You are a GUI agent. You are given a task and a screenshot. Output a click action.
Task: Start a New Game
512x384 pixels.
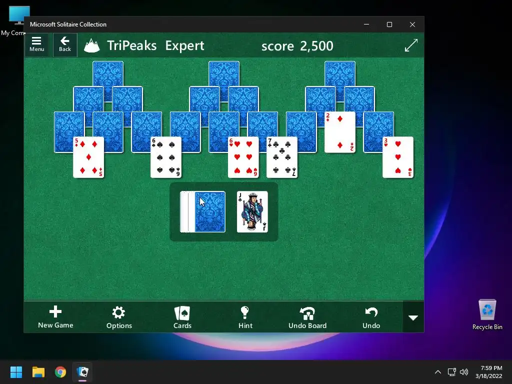pos(55,316)
